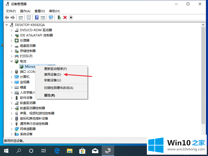This screenshot has height=156, width=208.
Task: Click the update driver toolbar icon
Action: pyautogui.click(x=59, y=17)
